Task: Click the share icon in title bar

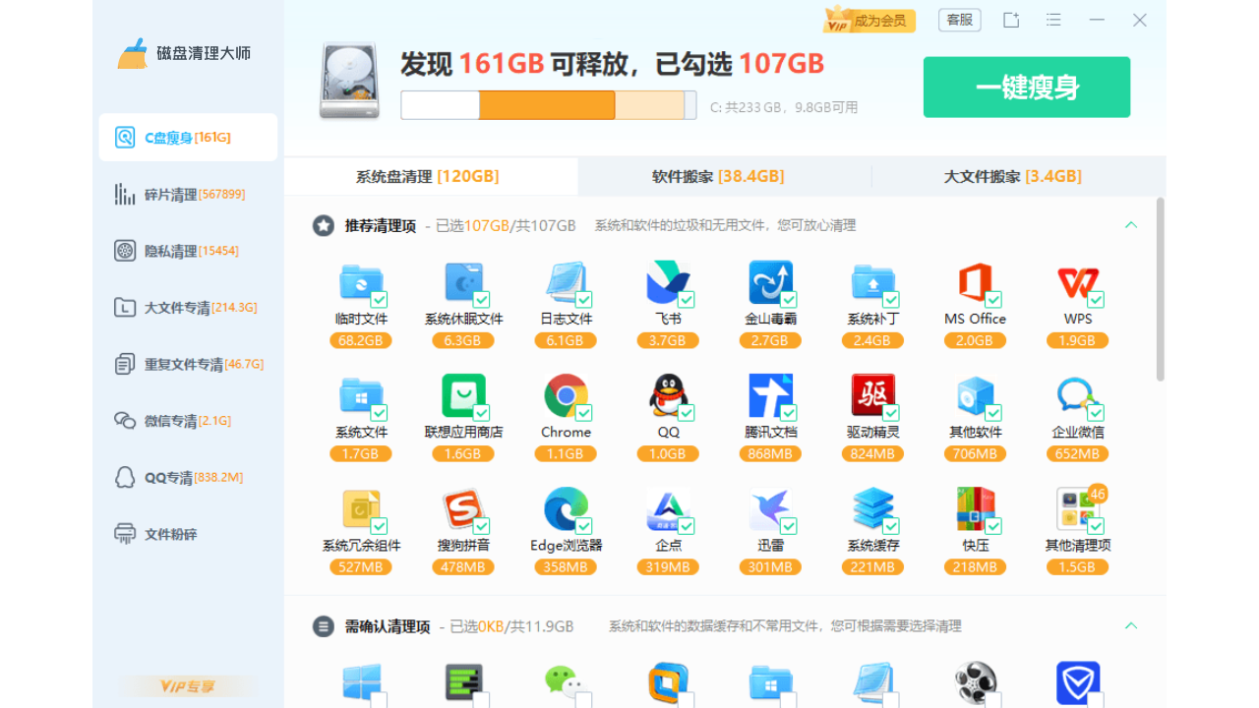Action: click(x=1011, y=20)
